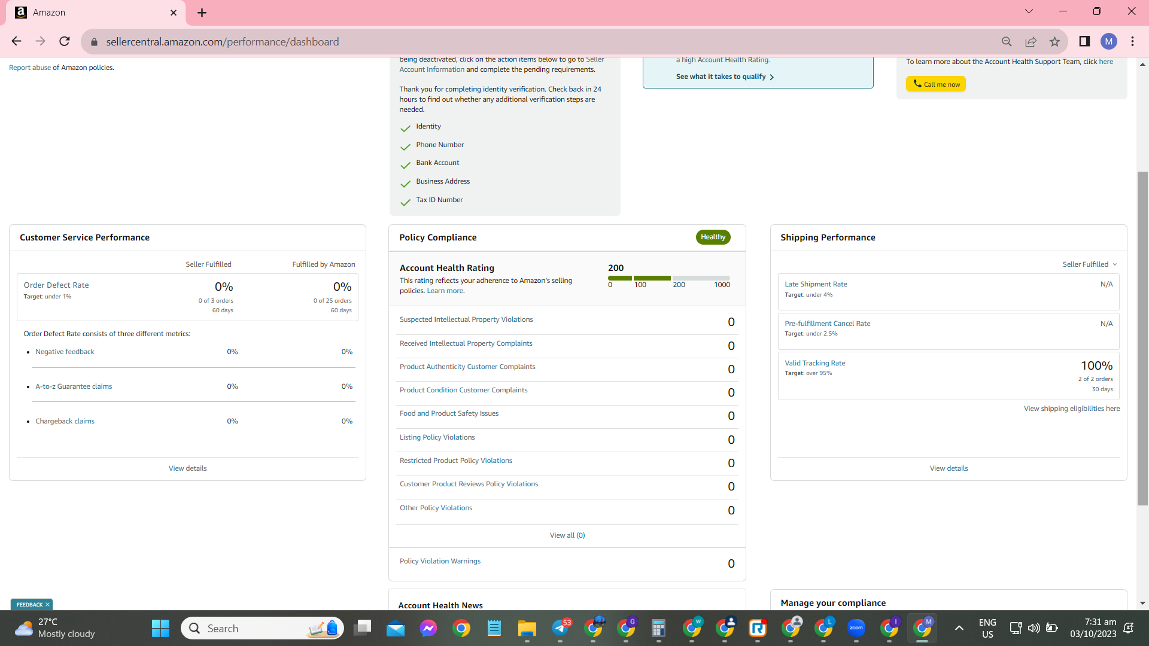Image resolution: width=1149 pixels, height=646 pixels.
Task: Open Suspected Intellectual Property Violations
Action: [466, 319]
